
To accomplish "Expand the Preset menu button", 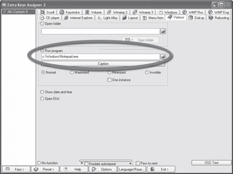I will point(45,169).
